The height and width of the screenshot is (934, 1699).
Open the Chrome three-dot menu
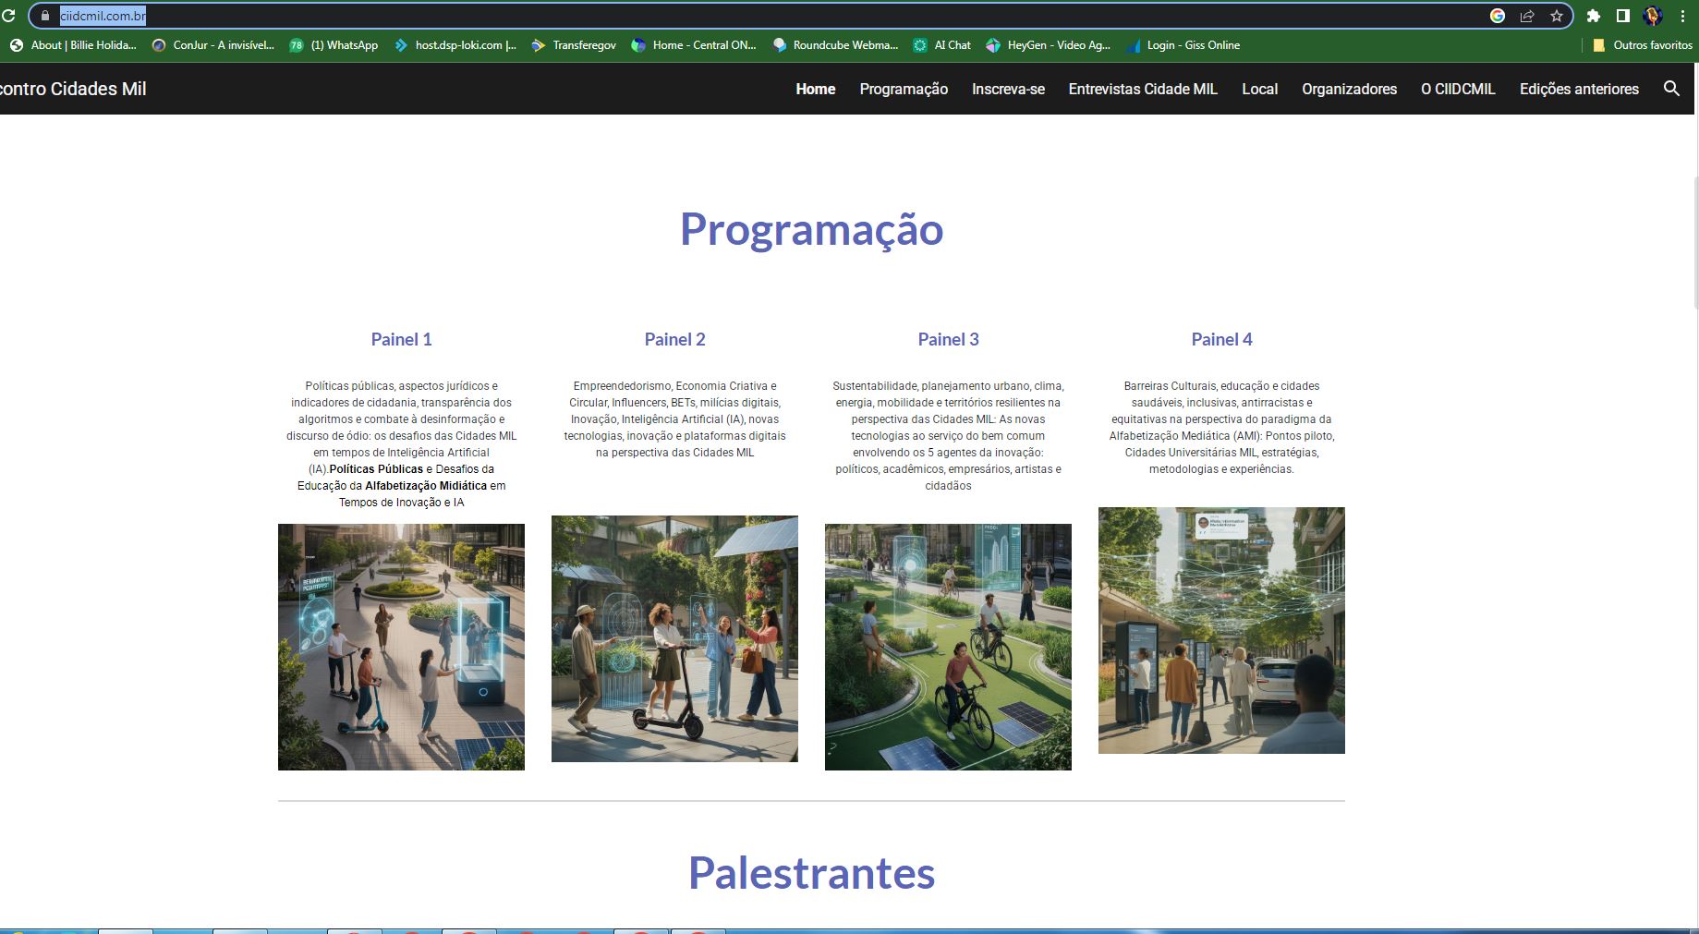coord(1683,16)
